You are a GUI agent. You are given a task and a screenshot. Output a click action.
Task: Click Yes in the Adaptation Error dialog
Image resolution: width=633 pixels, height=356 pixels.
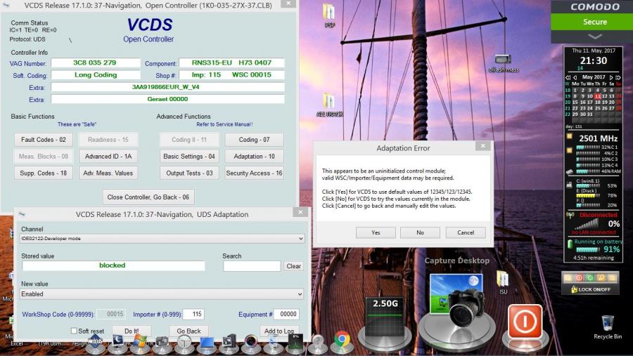[376, 232]
